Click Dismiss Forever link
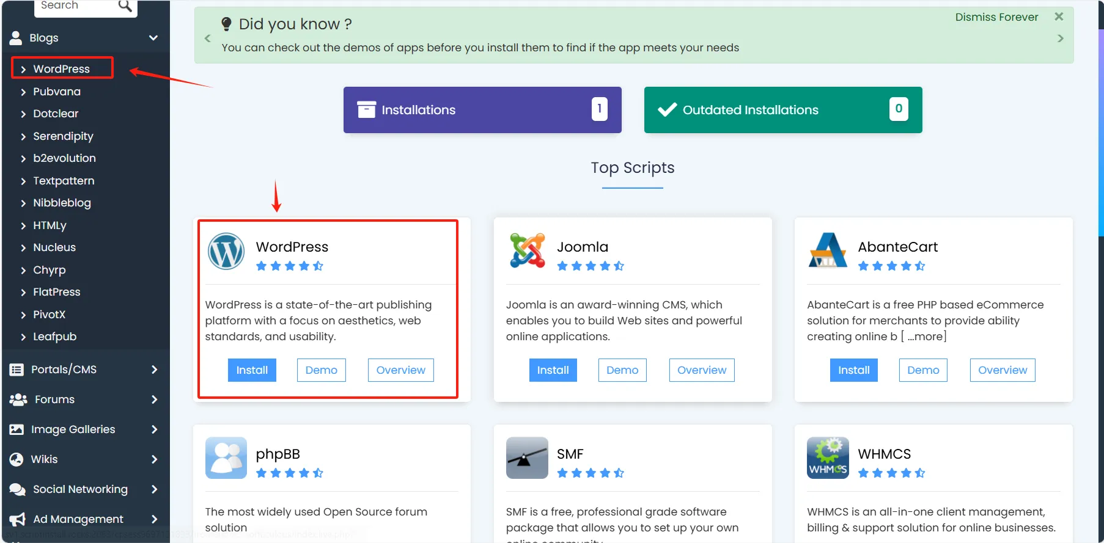Viewport: 1104px width, 543px height. 996,17
